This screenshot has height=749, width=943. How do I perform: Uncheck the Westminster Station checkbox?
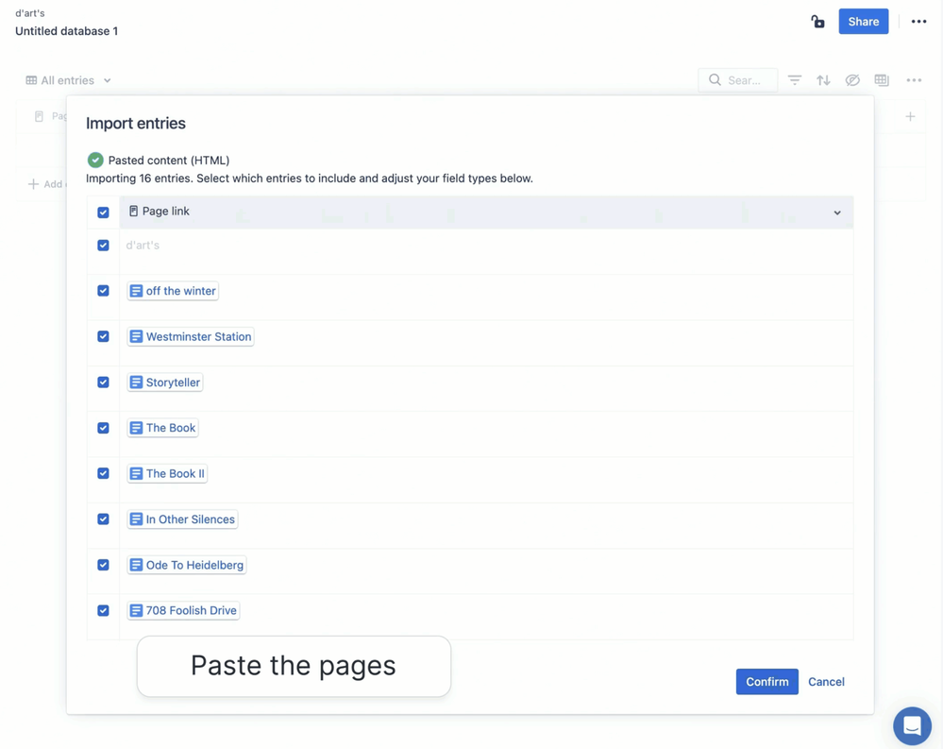104,336
